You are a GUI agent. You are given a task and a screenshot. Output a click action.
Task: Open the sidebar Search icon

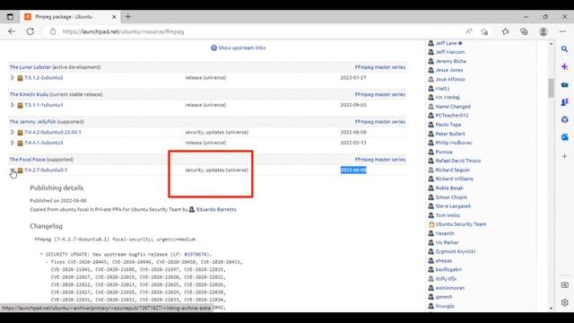(564, 49)
